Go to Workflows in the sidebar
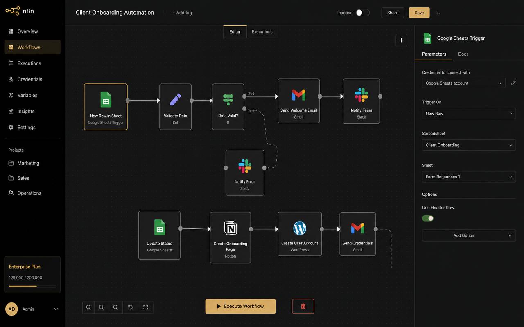524x327 pixels. (32, 47)
